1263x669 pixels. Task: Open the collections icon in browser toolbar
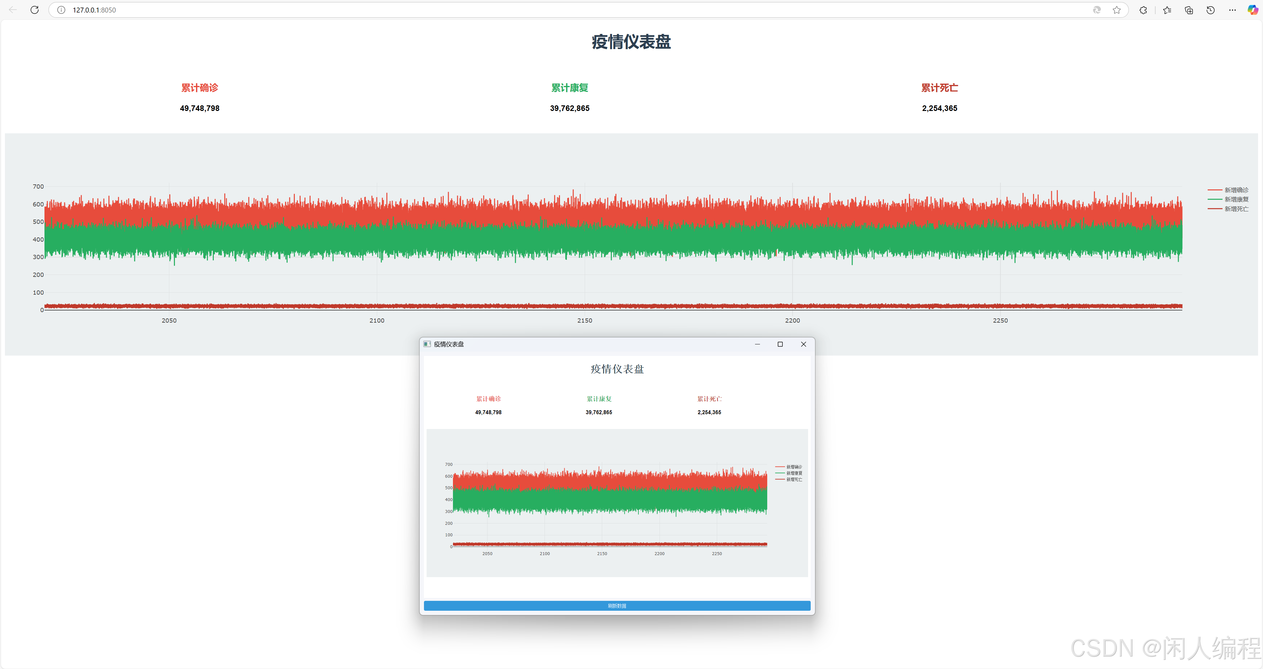coord(1189,10)
